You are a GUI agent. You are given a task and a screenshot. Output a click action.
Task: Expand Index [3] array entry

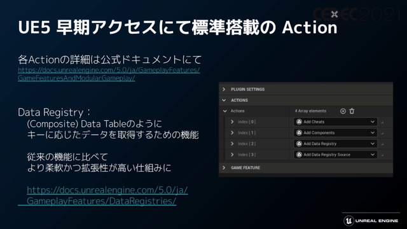point(232,155)
